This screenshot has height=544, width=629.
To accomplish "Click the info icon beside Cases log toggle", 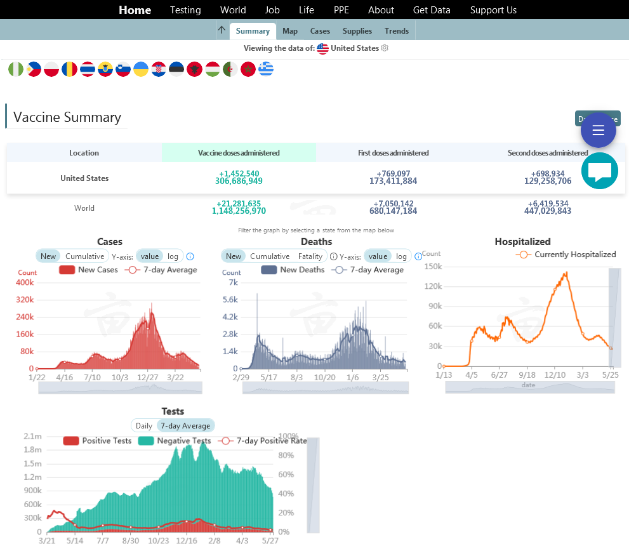I will [x=189, y=256].
